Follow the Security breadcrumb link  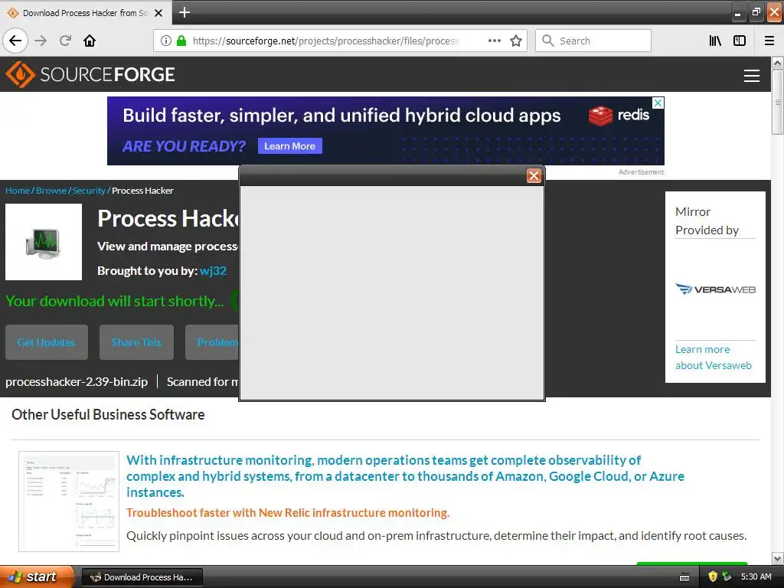point(89,191)
